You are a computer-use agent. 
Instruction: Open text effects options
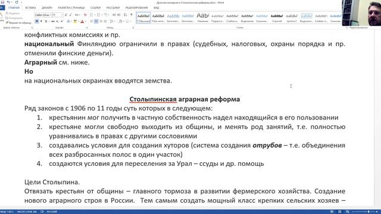(69, 21)
